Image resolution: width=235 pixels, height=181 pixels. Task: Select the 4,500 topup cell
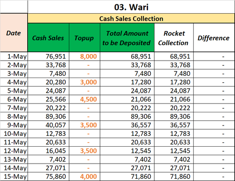[84, 99]
